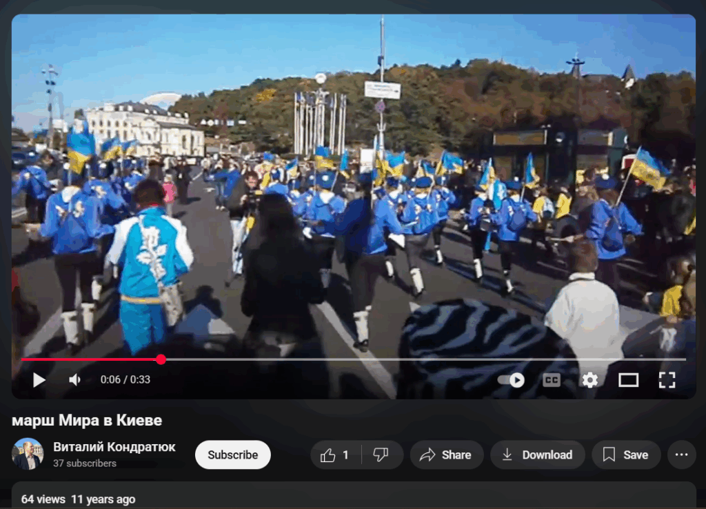Screen dimensions: 706x509
Task: Click the red playhead scrubber dot
Action: 161,359
